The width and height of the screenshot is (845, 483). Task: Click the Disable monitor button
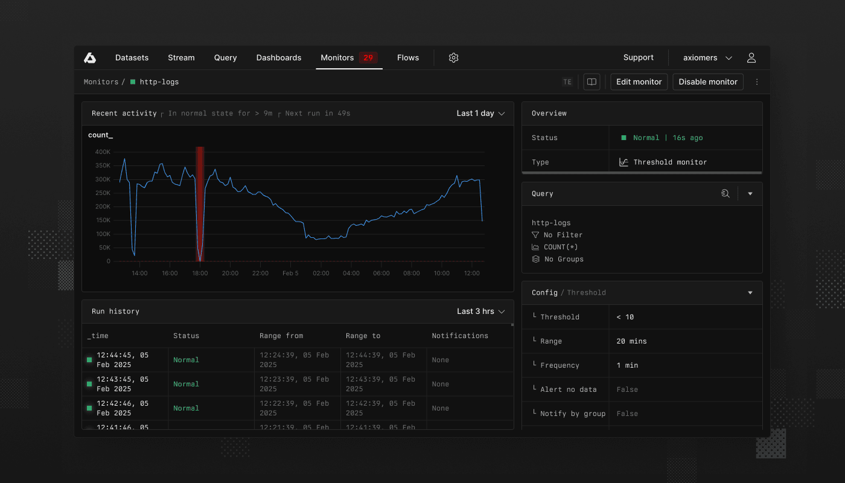point(708,82)
